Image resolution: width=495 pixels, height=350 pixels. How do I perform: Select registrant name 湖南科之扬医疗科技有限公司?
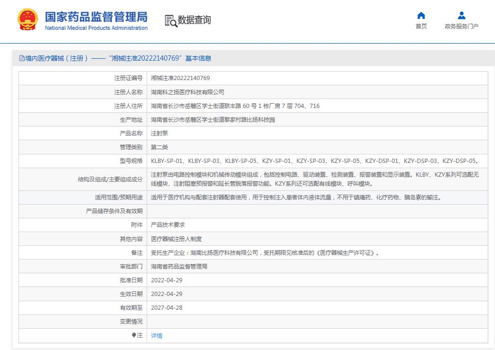click(187, 92)
